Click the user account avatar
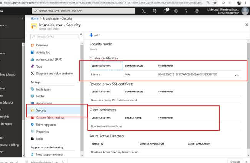Screen dimensions: 250x163 (245, 11)
